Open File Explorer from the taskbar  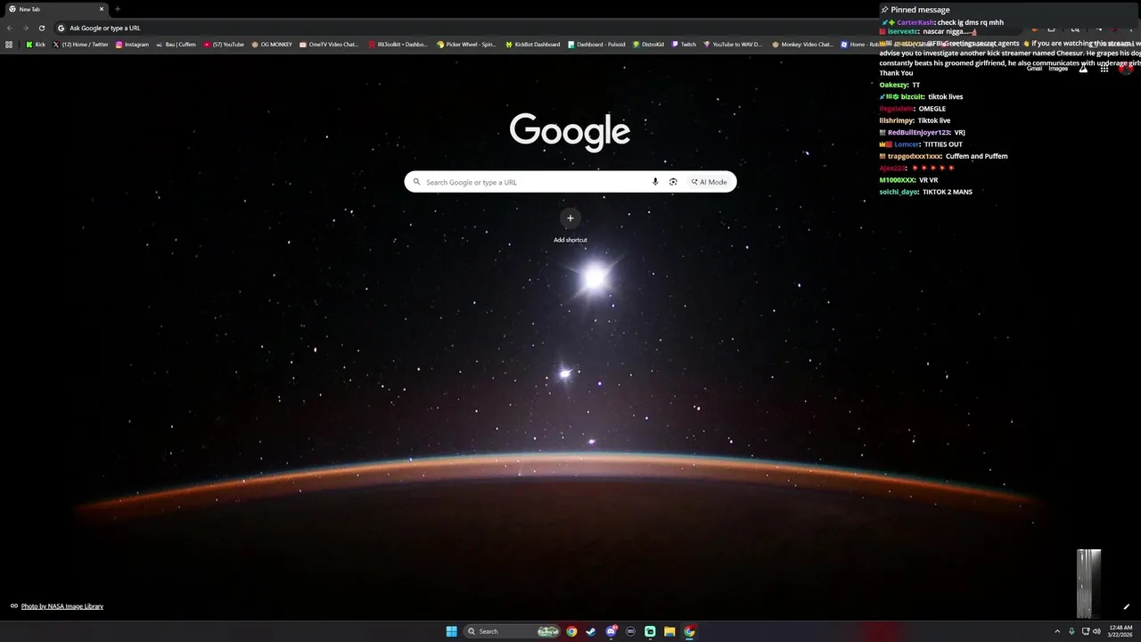[x=669, y=631]
